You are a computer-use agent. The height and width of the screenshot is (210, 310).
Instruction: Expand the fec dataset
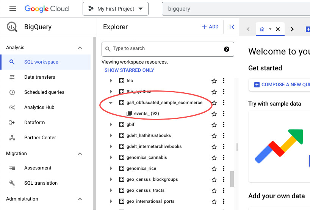[x=111, y=81]
